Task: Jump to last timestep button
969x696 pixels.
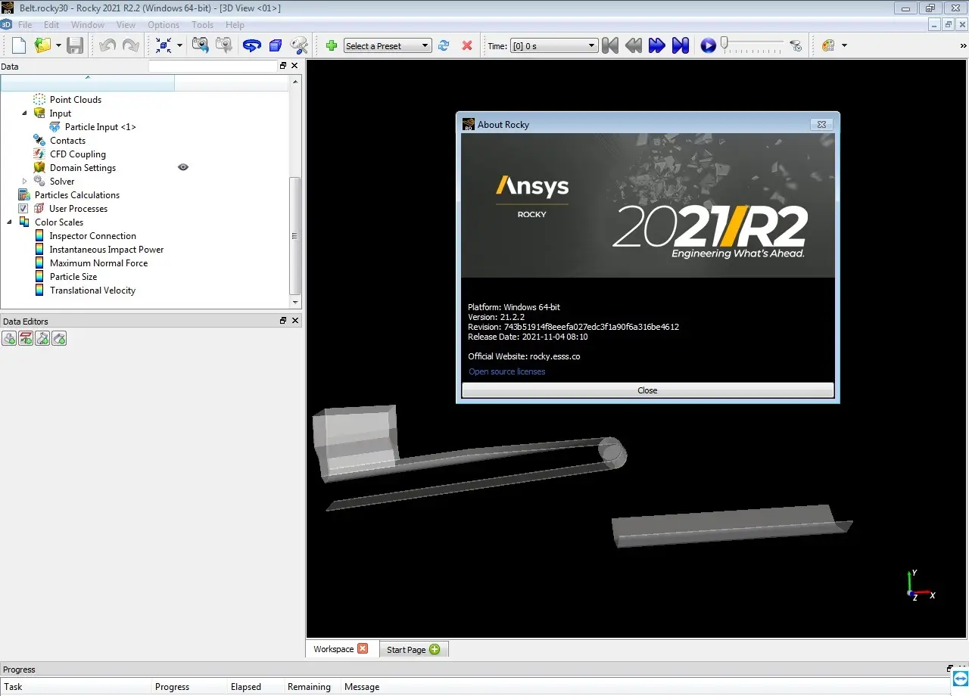Action: point(681,45)
